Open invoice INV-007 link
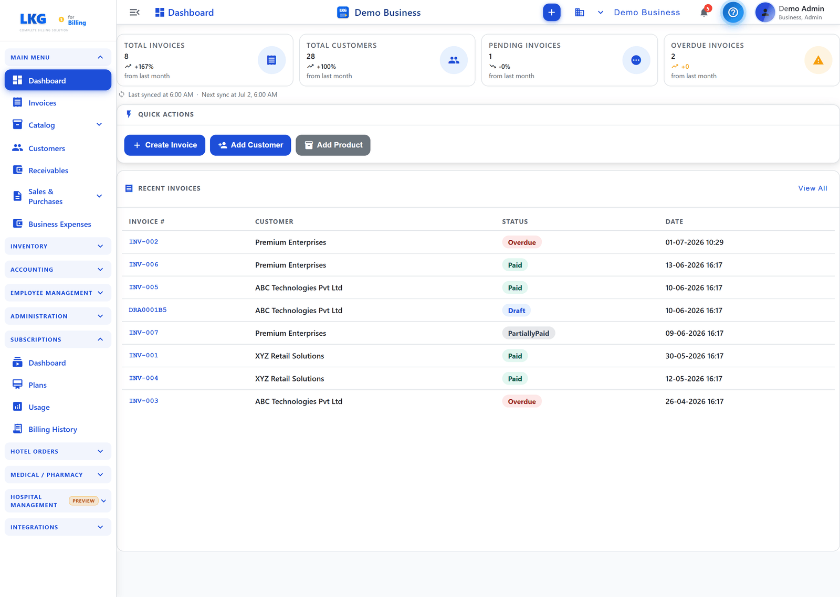This screenshot has width=840, height=597. [x=143, y=333]
